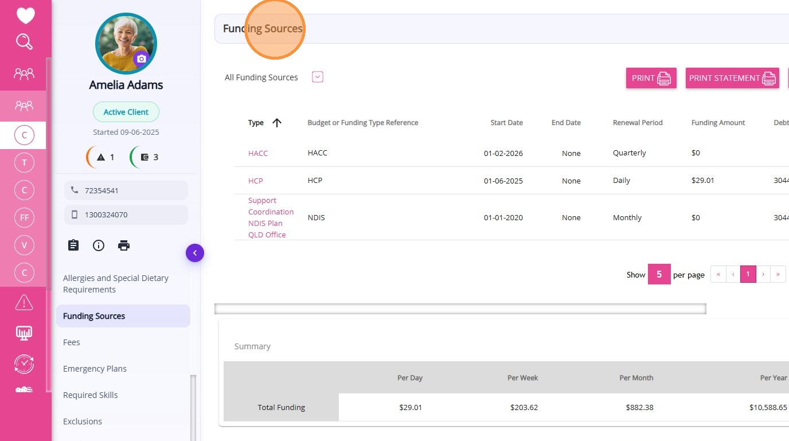Screen dimensions: 789x441
Task: Open Required Skills section
Action: pyautogui.click(x=90, y=395)
